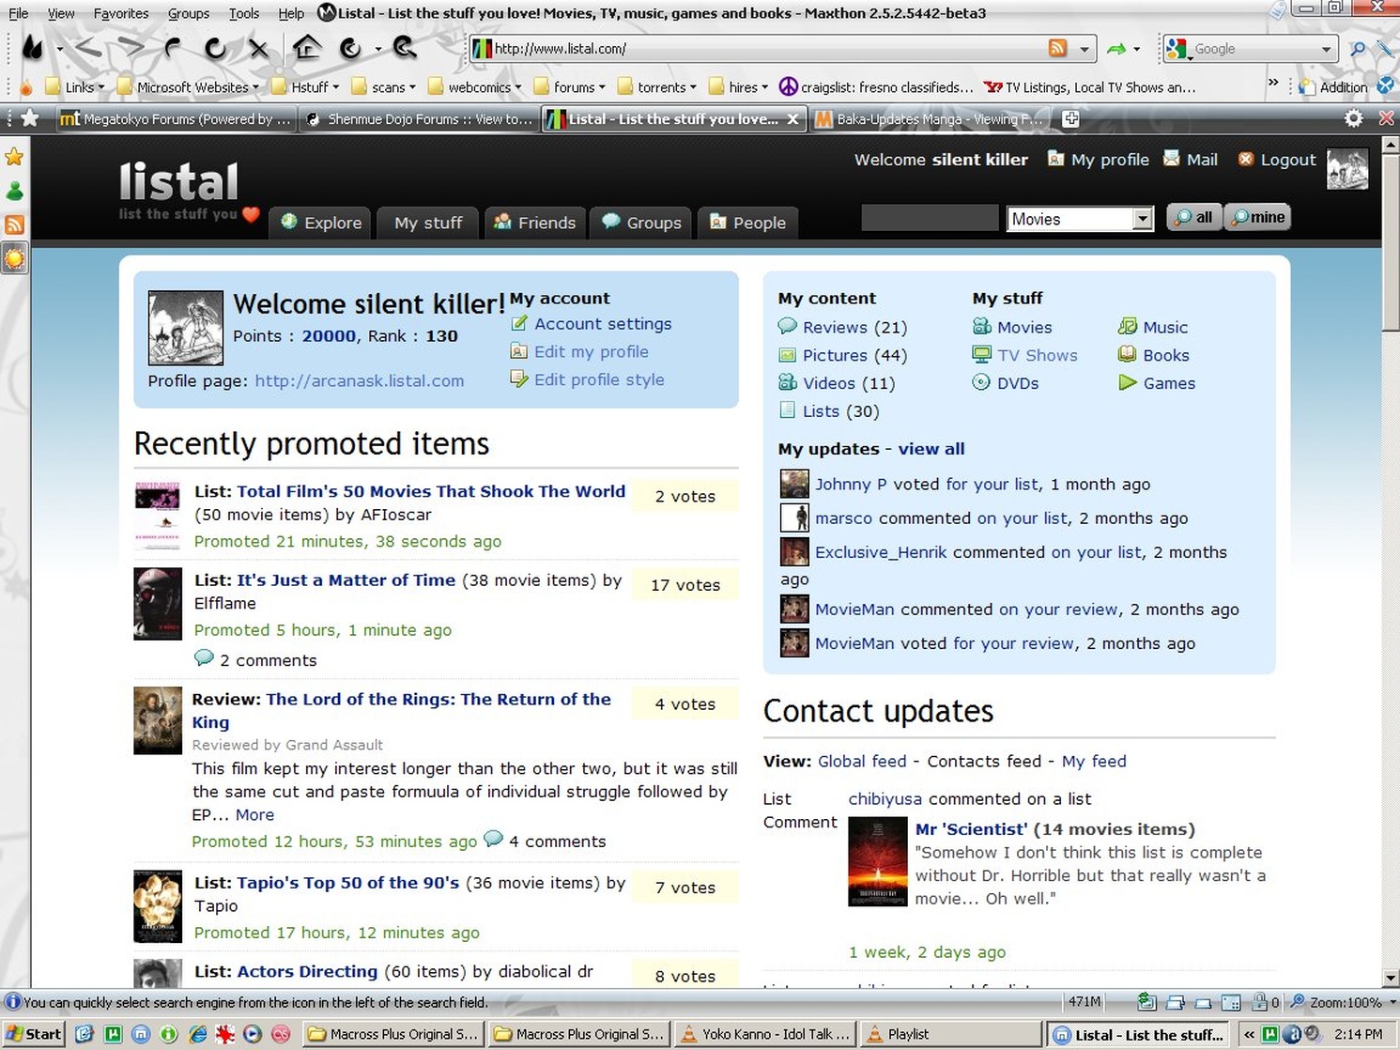Open the tab bar settings gear icon
Viewport: 1400px width, 1050px height.
1353,118
